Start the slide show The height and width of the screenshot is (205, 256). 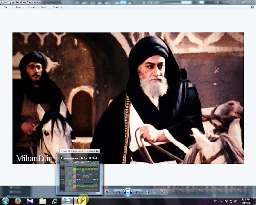pos(128,192)
